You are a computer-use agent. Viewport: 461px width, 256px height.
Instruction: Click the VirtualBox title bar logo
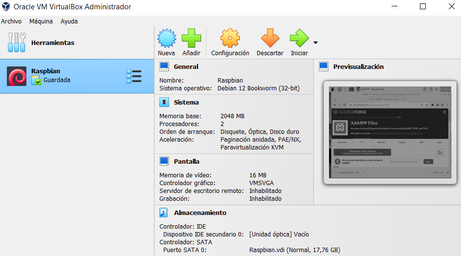[6, 6]
